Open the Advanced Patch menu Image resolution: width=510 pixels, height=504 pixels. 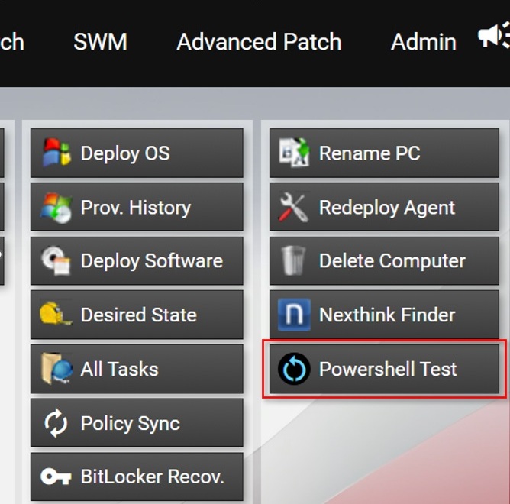click(259, 42)
